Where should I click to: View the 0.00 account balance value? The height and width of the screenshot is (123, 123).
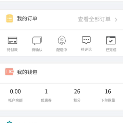(x=15, y=92)
